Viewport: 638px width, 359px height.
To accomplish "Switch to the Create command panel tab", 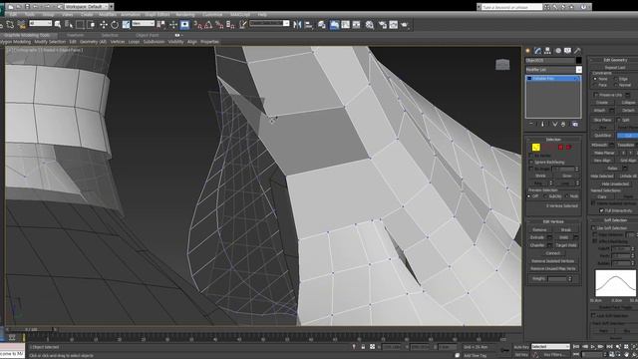I will pyautogui.click(x=528, y=51).
